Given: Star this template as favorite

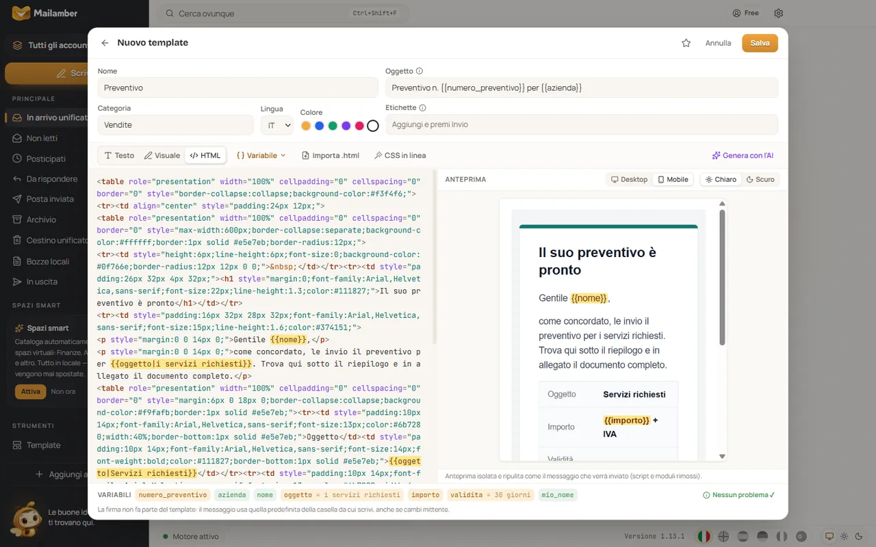Looking at the screenshot, I should [x=686, y=42].
